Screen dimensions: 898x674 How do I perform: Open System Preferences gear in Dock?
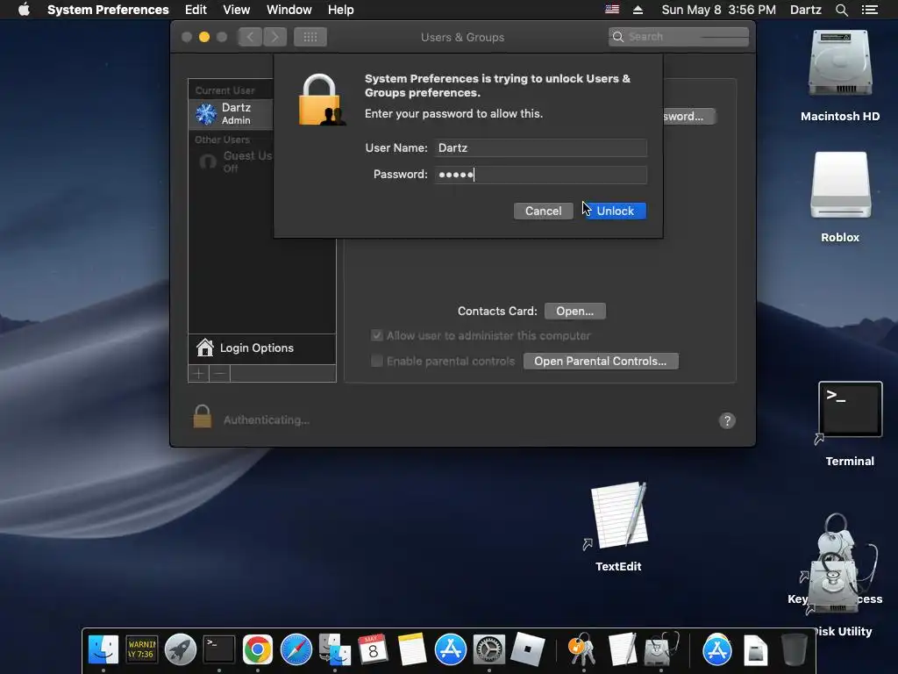(x=488, y=649)
